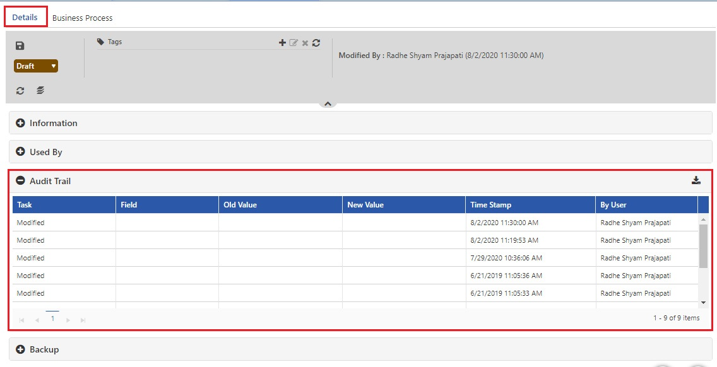The height and width of the screenshot is (367, 717).
Task: Click Radhe Shyam Prajapati in the 7/29/2020 row
Action: tap(636, 258)
